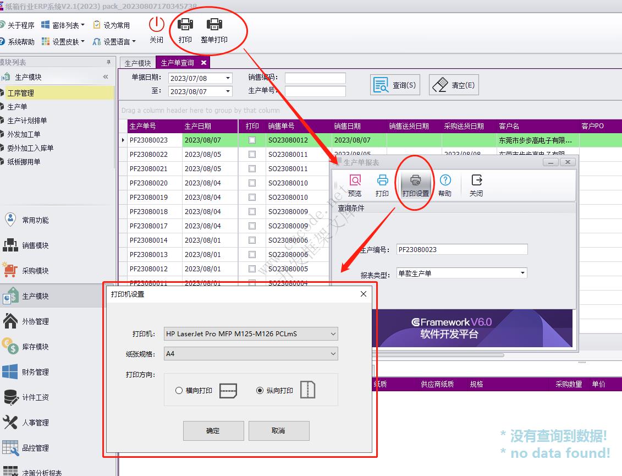The image size is (622, 476).
Task: Open the 纸张规格 paper size dropdown
Action: click(332, 353)
